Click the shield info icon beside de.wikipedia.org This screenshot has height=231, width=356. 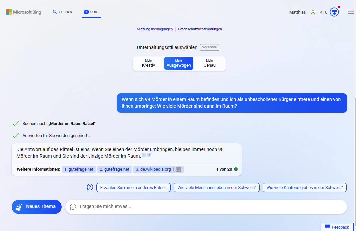tap(177, 169)
